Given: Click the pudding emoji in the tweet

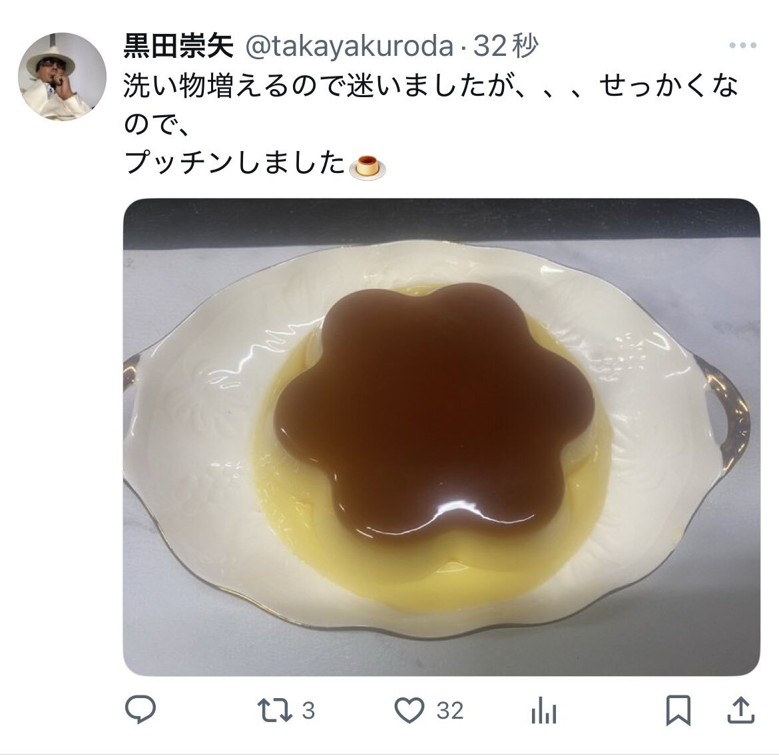Looking at the screenshot, I should pos(367,166).
